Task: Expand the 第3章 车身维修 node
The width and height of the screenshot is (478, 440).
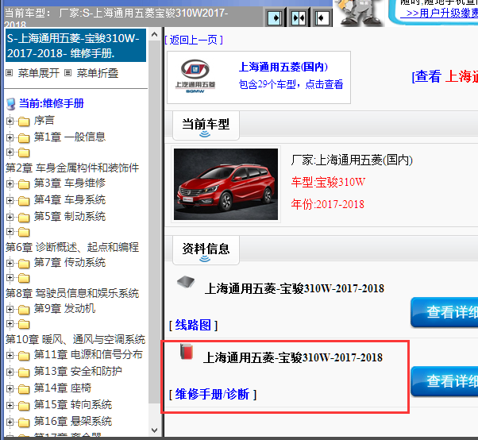Action: point(10,183)
